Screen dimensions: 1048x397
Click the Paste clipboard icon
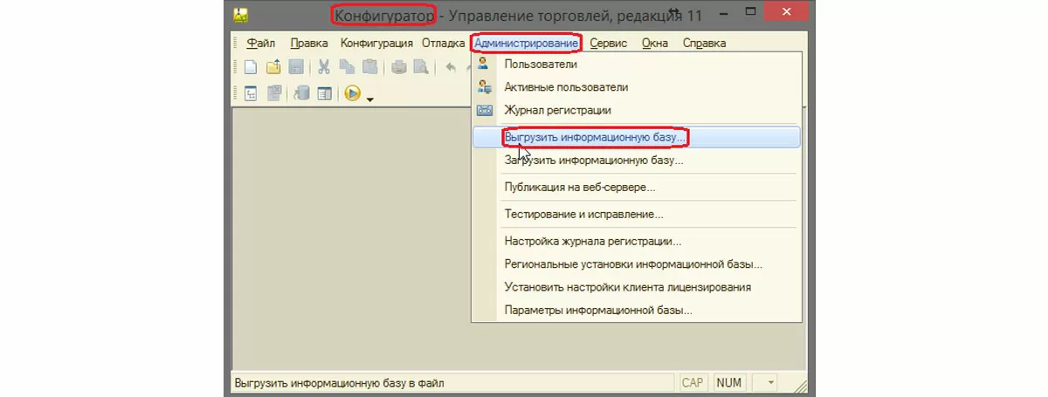click(369, 67)
